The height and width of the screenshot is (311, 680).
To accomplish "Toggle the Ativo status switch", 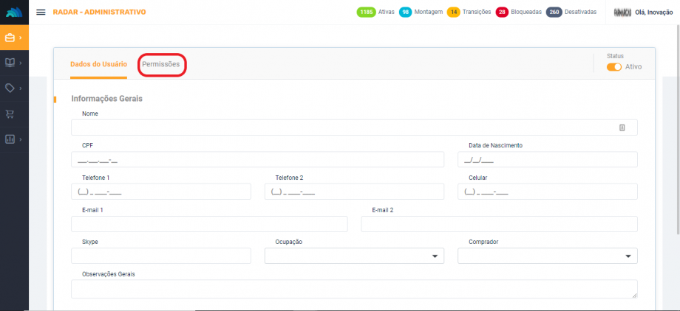I will tap(613, 67).
